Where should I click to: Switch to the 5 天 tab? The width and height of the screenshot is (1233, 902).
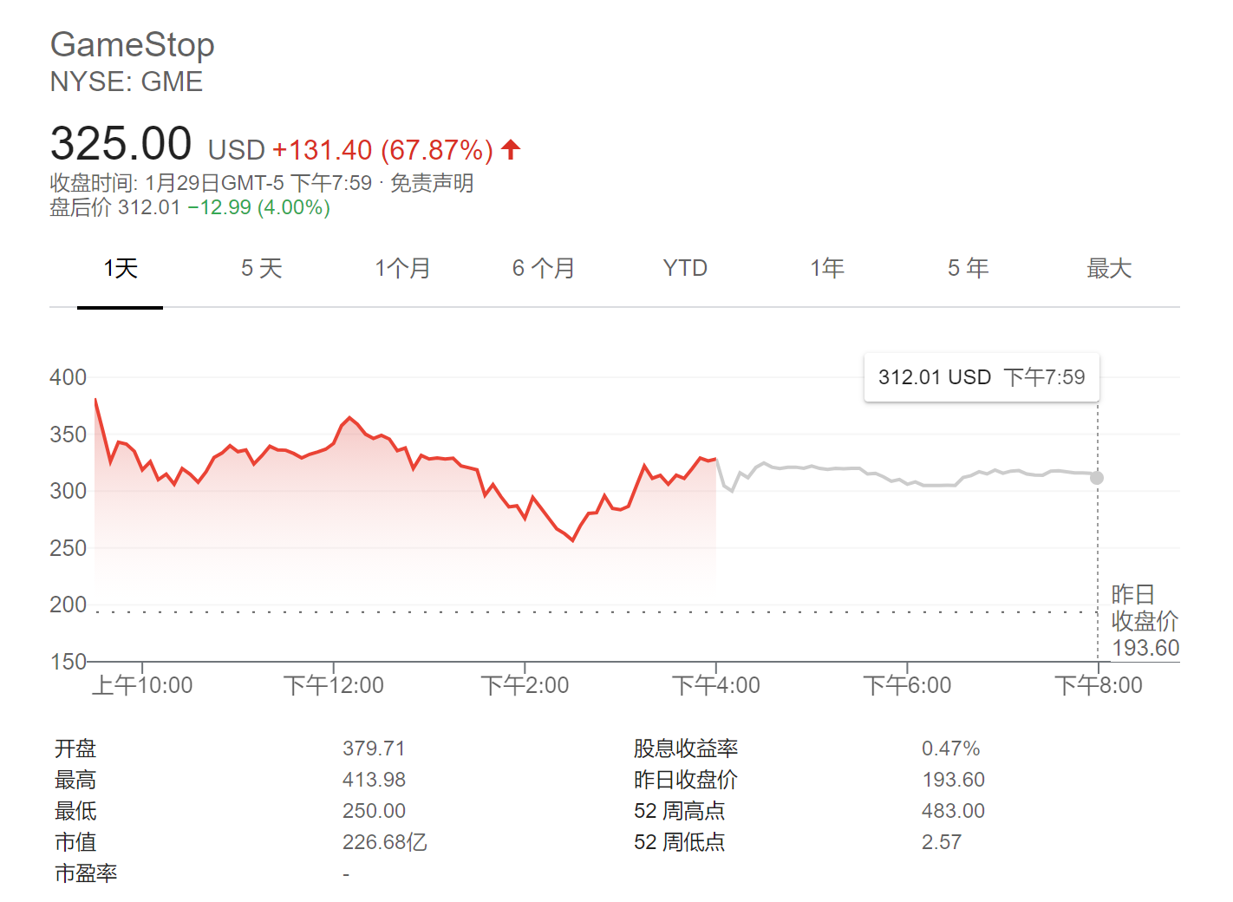pyautogui.click(x=262, y=269)
